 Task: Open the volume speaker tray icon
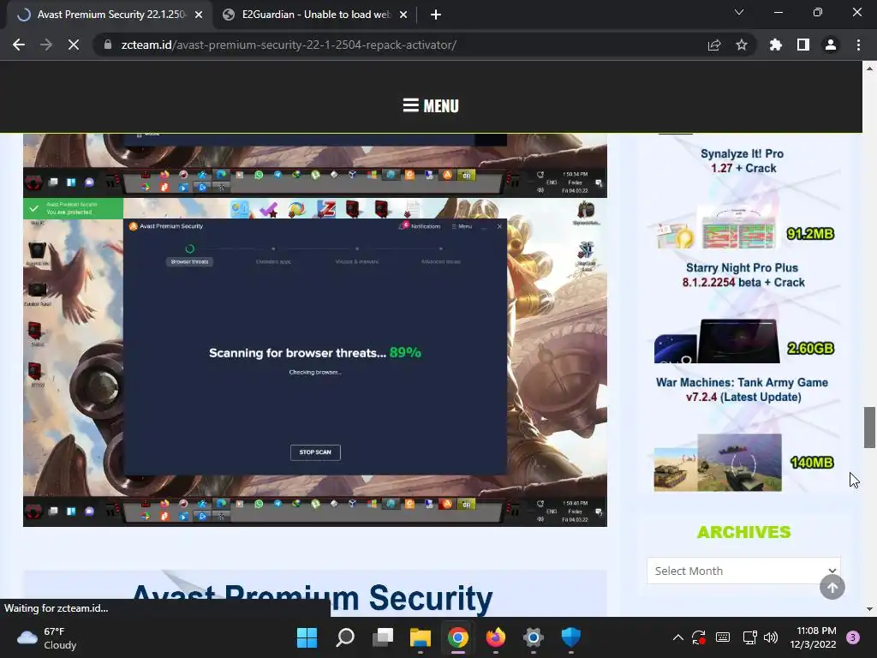[x=771, y=637]
